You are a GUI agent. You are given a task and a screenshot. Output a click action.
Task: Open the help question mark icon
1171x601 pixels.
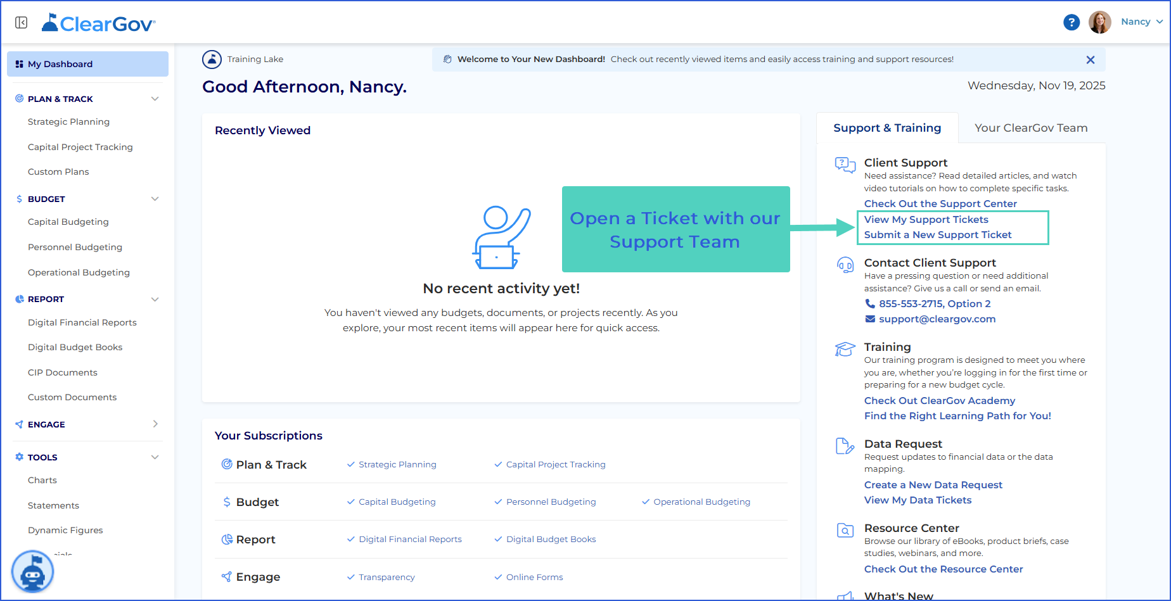[x=1072, y=22]
